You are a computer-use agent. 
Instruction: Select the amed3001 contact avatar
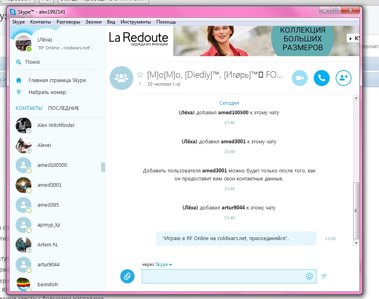tap(23, 185)
